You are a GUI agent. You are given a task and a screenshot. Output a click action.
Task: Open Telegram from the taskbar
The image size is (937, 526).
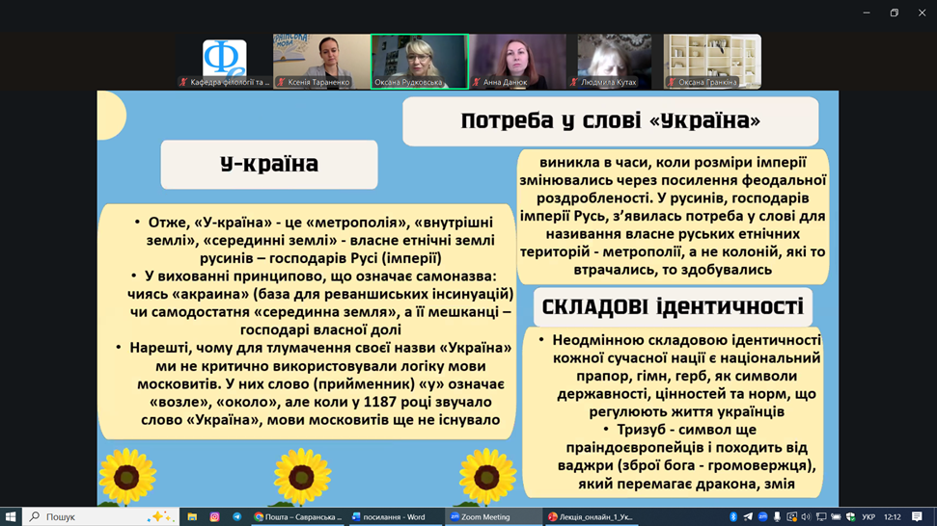pyautogui.click(x=236, y=517)
